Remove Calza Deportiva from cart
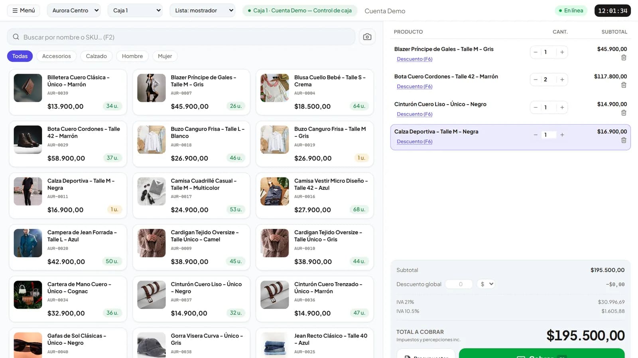The height and width of the screenshot is (358, 638). pos(624,140)
